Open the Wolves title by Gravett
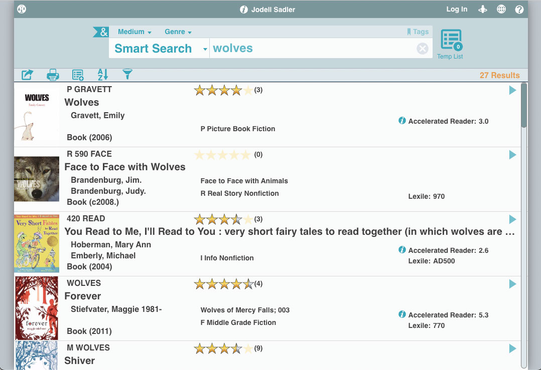The width and height of the screenshot is (541, 370). pos(82,102)
